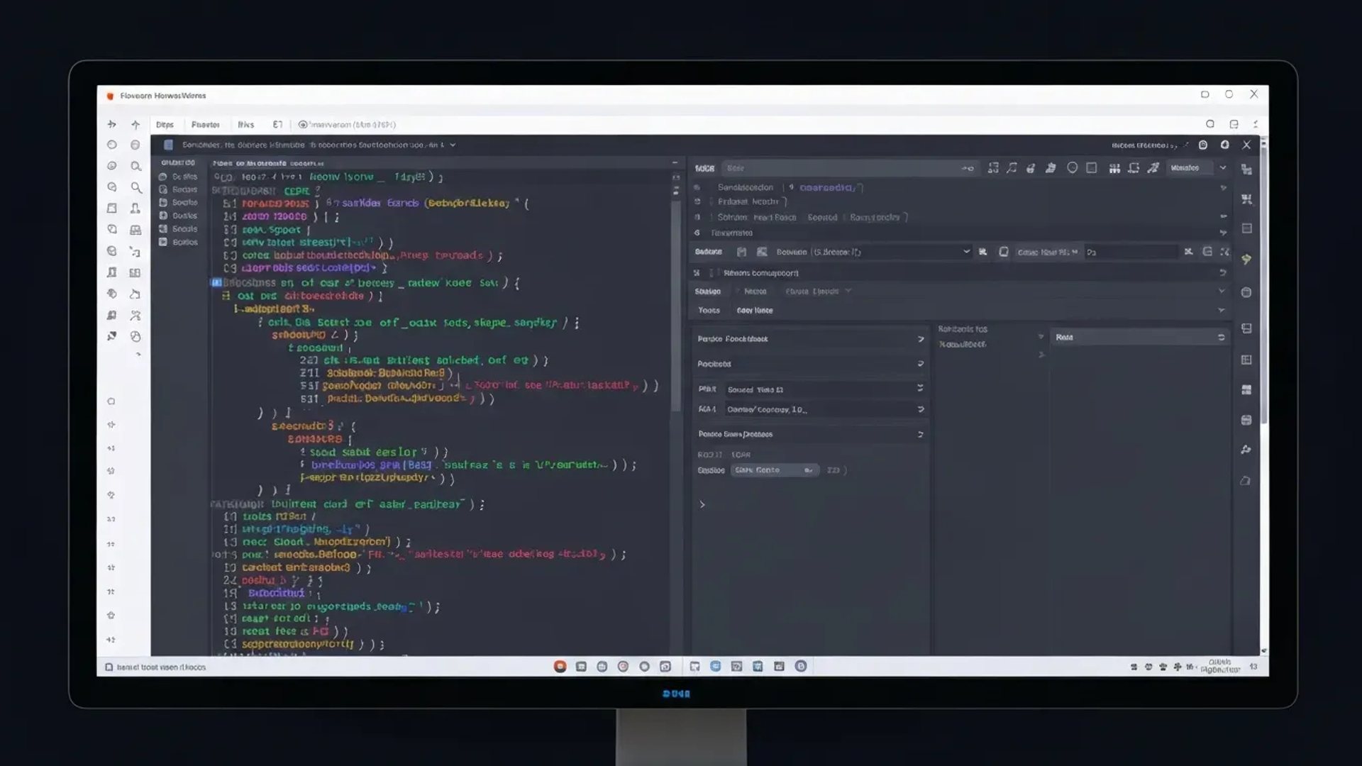The height and width of the screenshot is (766, 1362).
Task: Open the Dieps menu
Action: (165, 124)
